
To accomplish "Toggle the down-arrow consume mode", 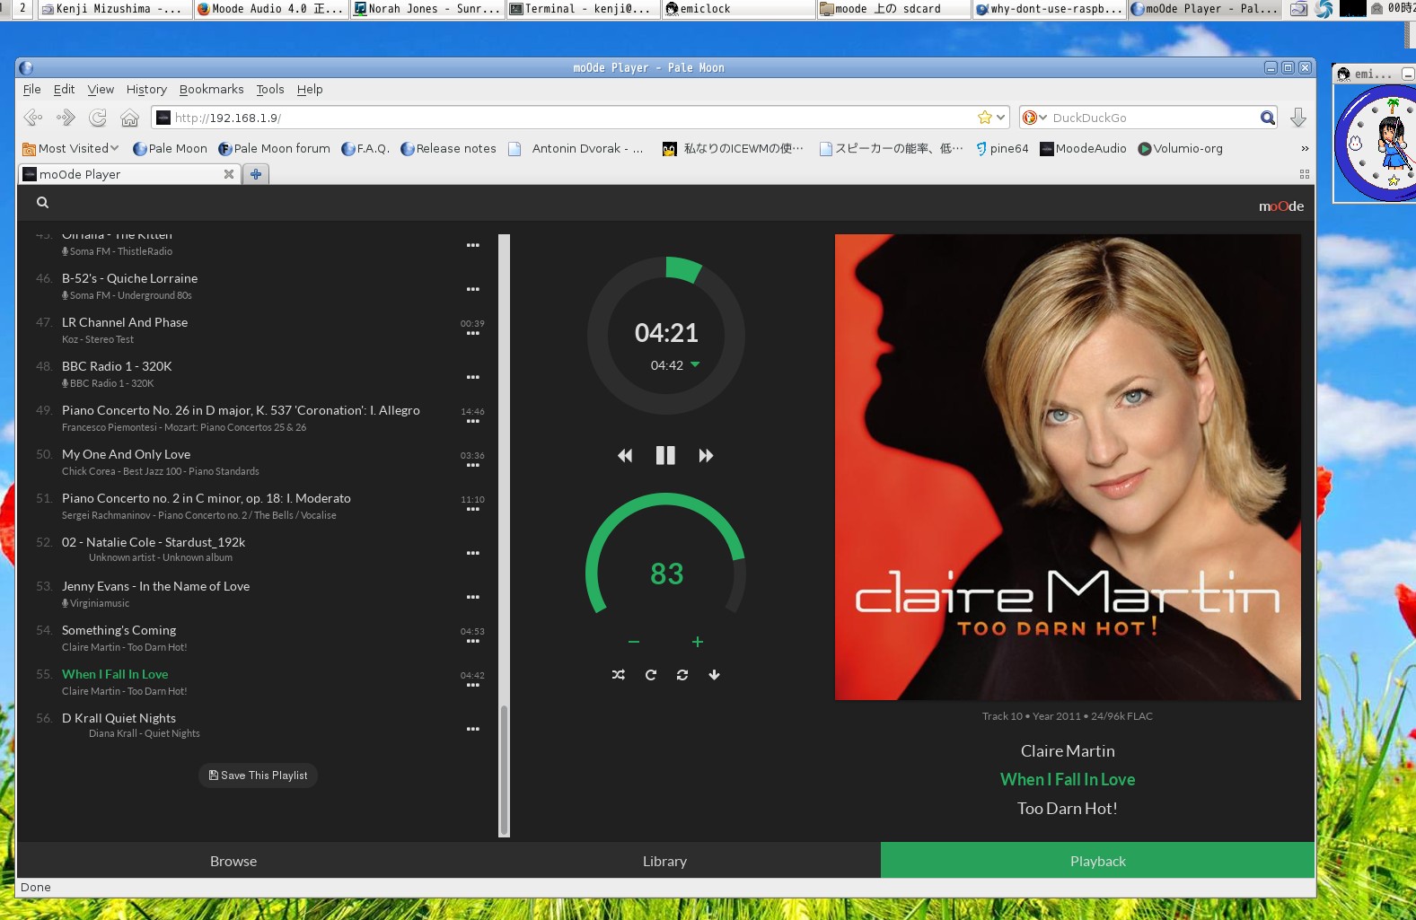I will 714,675.
